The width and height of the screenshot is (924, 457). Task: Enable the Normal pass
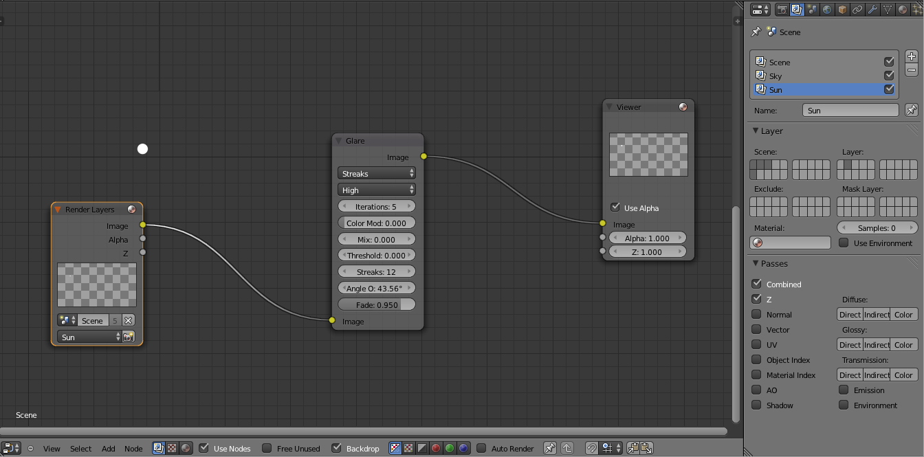coord(756,314)
